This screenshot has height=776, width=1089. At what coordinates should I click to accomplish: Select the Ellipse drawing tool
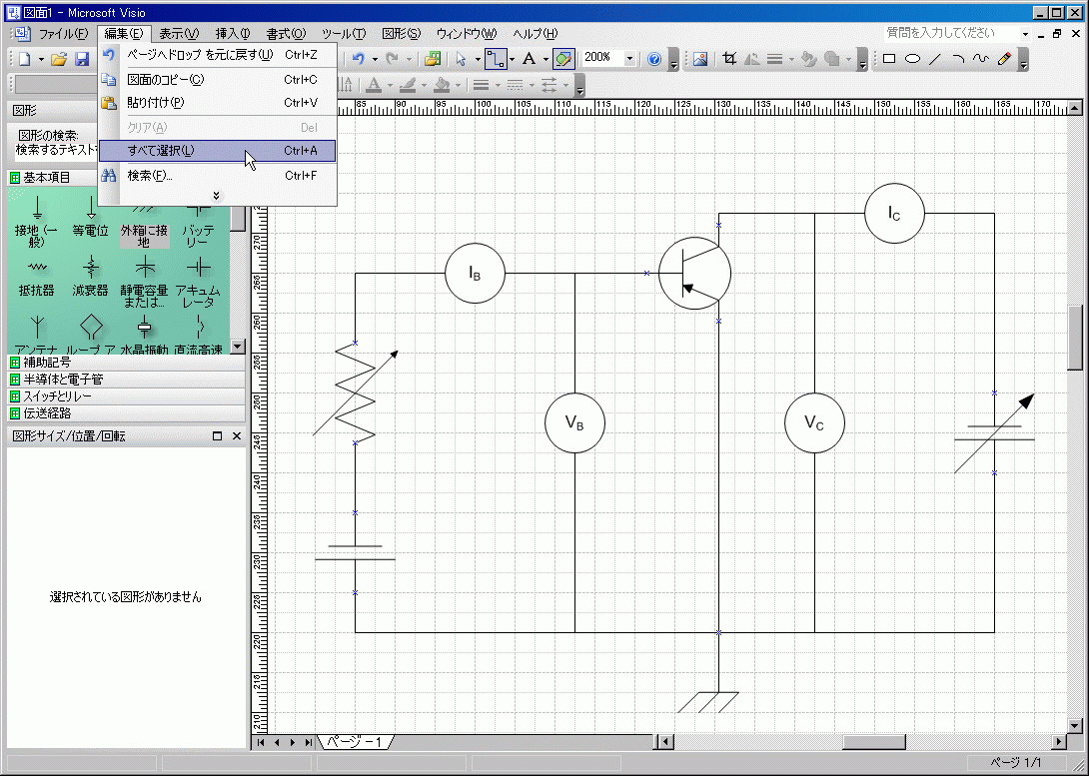pos(911,59)
